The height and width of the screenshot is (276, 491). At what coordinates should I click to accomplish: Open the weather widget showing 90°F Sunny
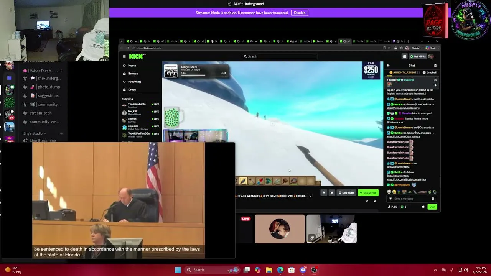point(13,270)
